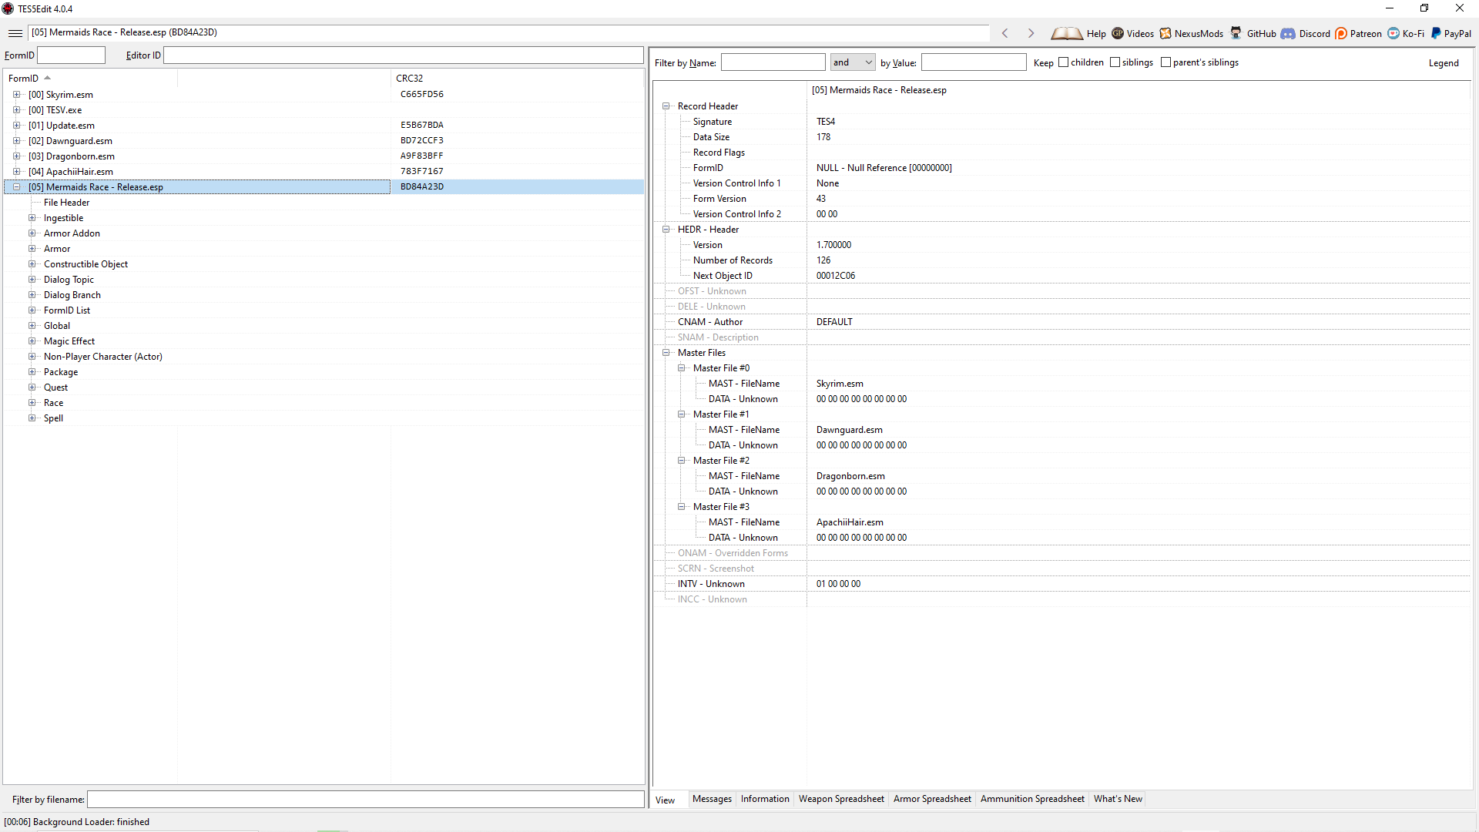Switch to the View tab

point(666,800)
